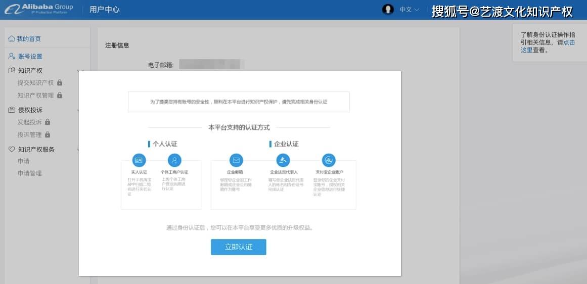Open 我的首页 in the sidebar
Viewport: 587px width, 284px height.
25,39
